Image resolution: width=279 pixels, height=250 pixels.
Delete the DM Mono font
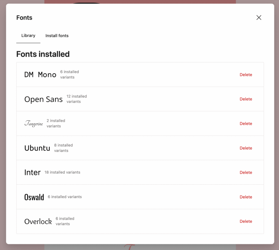click(x=246, y=74)
